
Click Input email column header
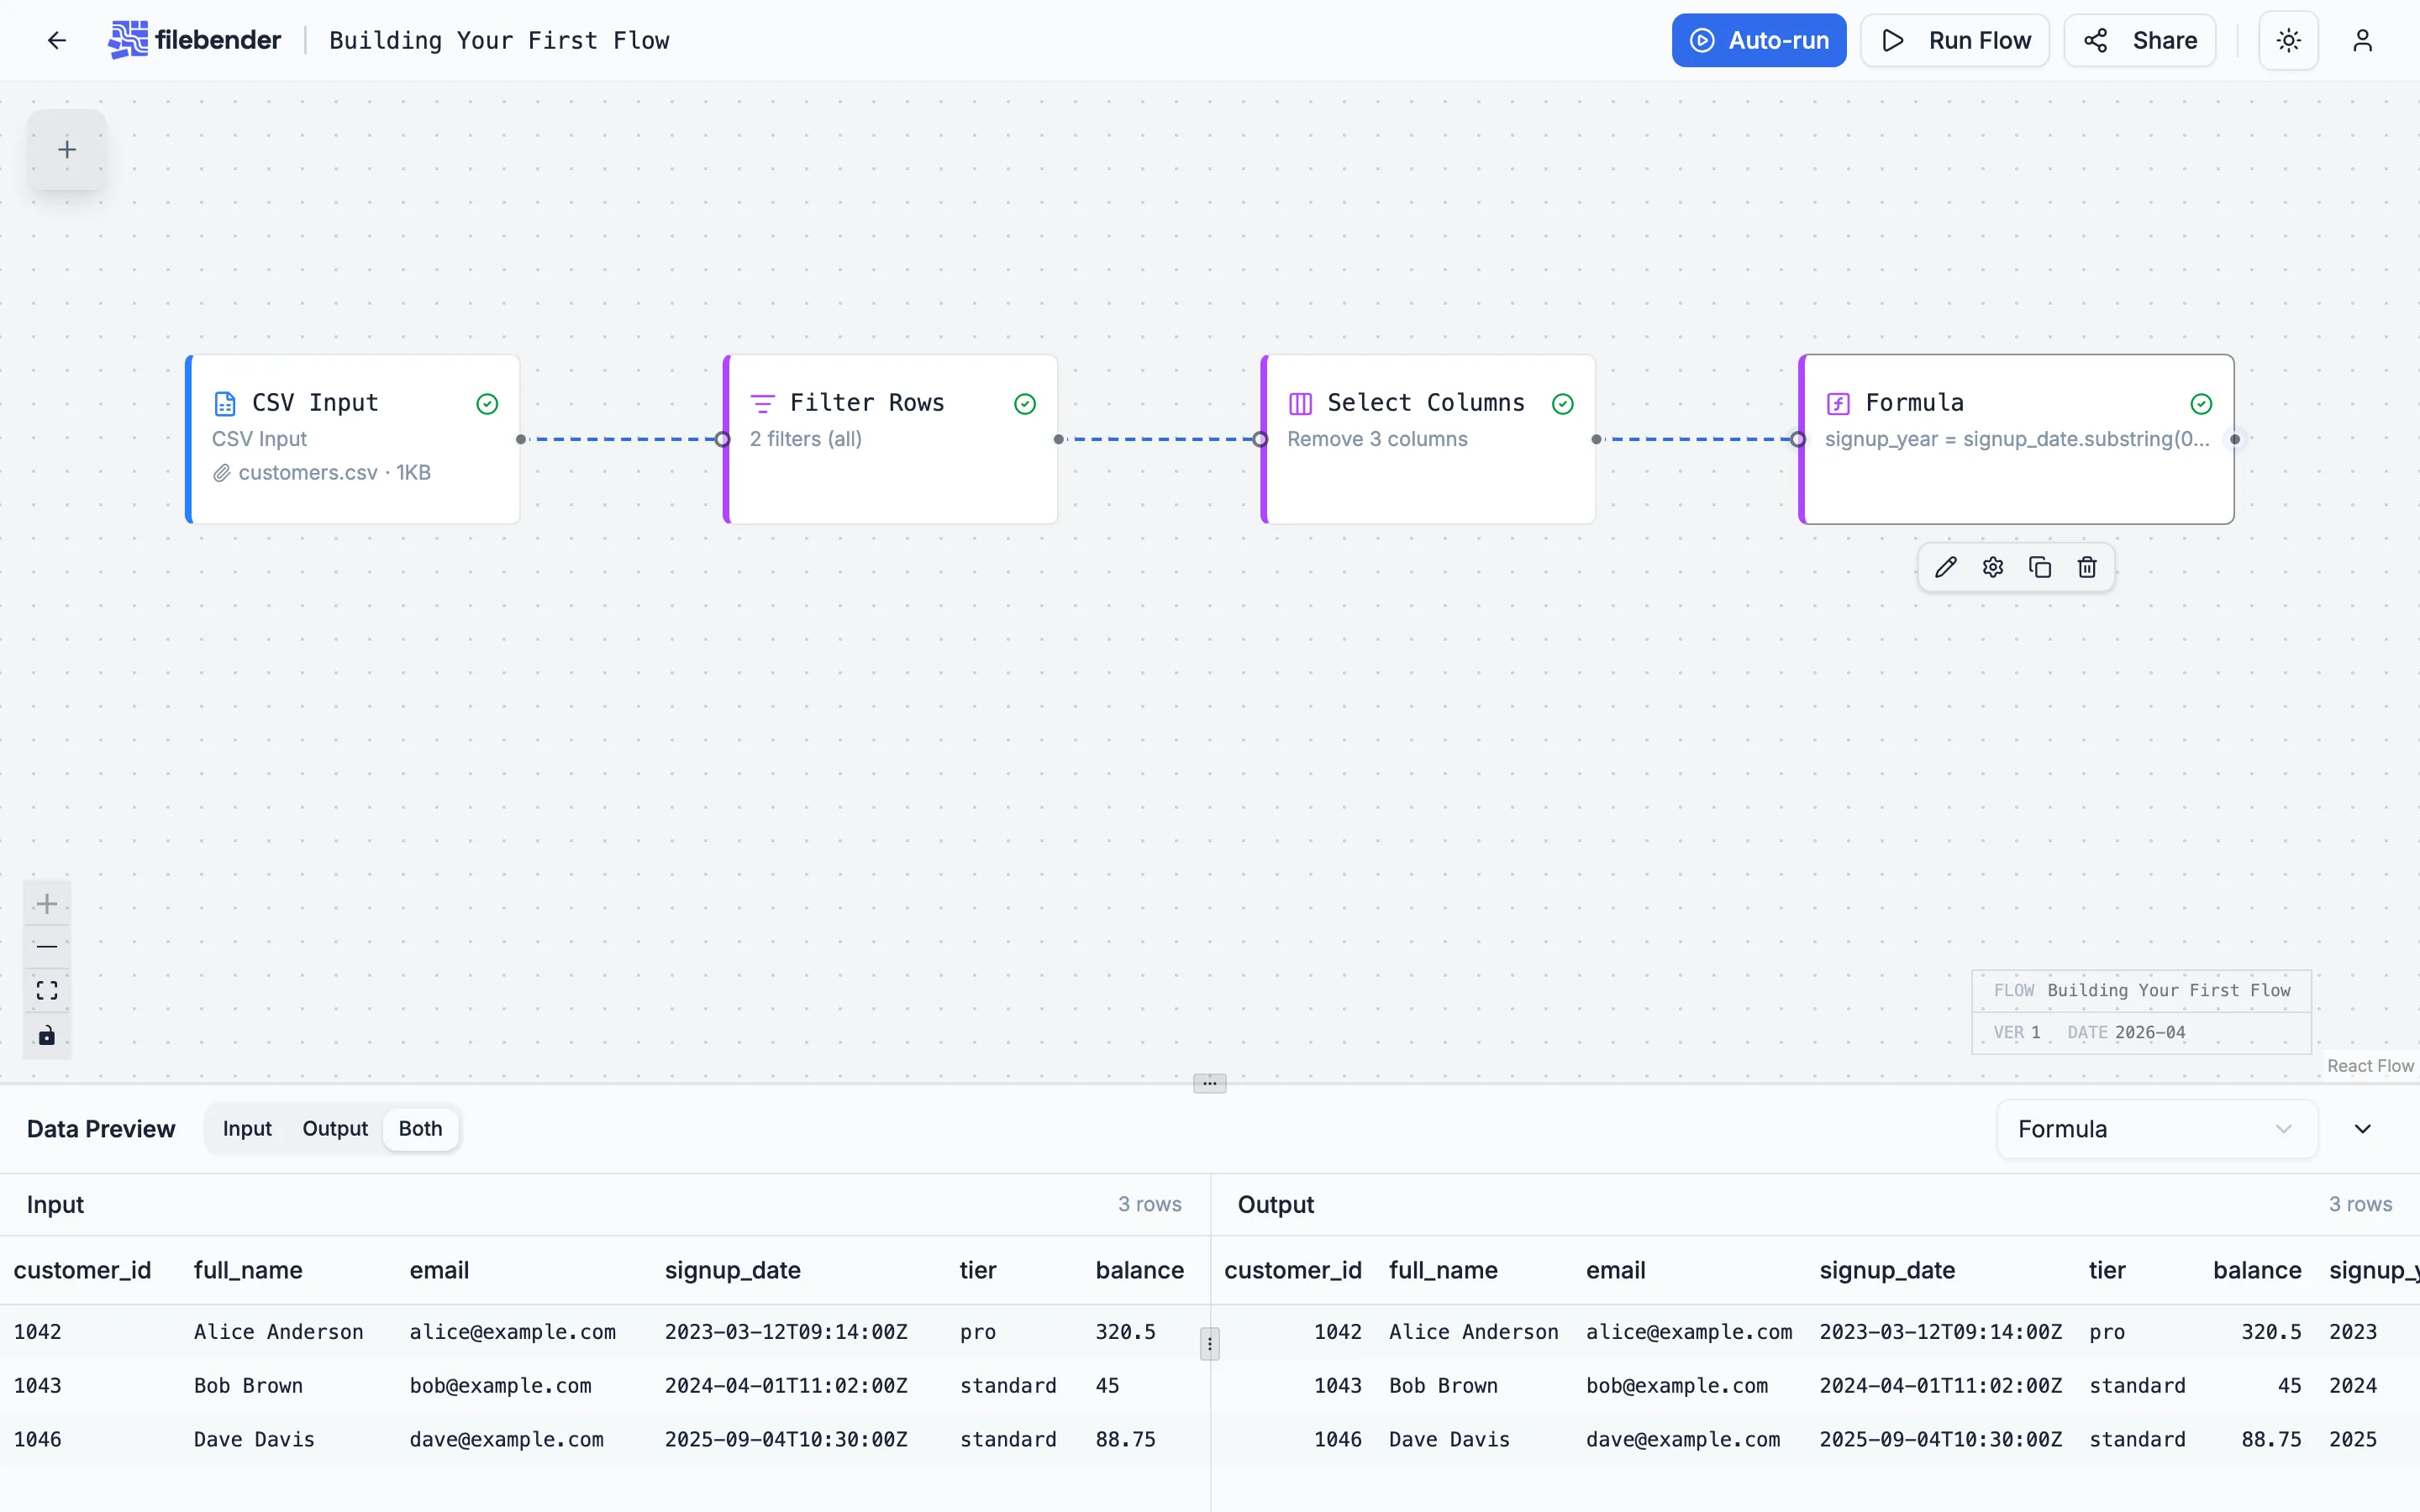[439, 1270]
